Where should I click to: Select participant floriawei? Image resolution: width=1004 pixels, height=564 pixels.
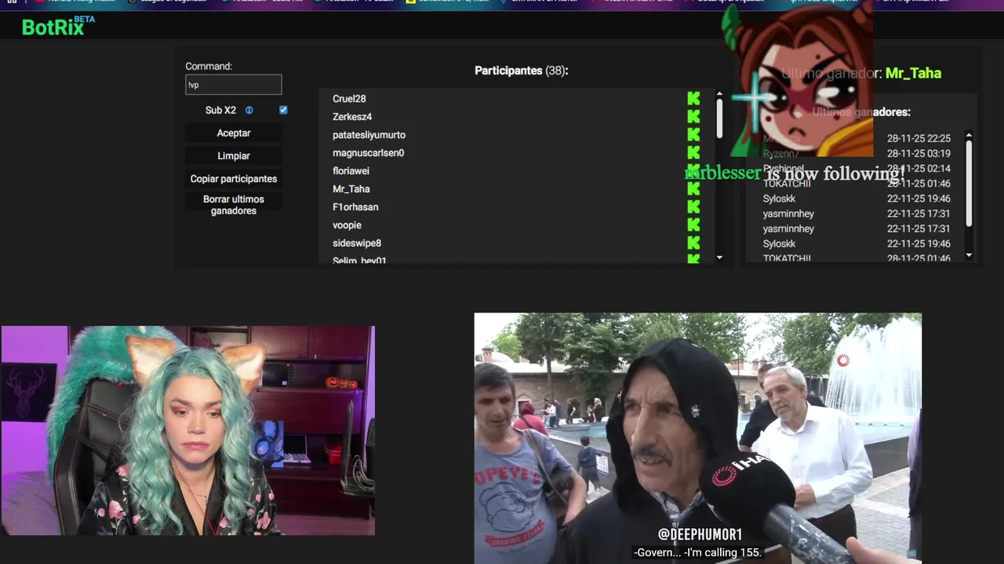tap(351, 171)
